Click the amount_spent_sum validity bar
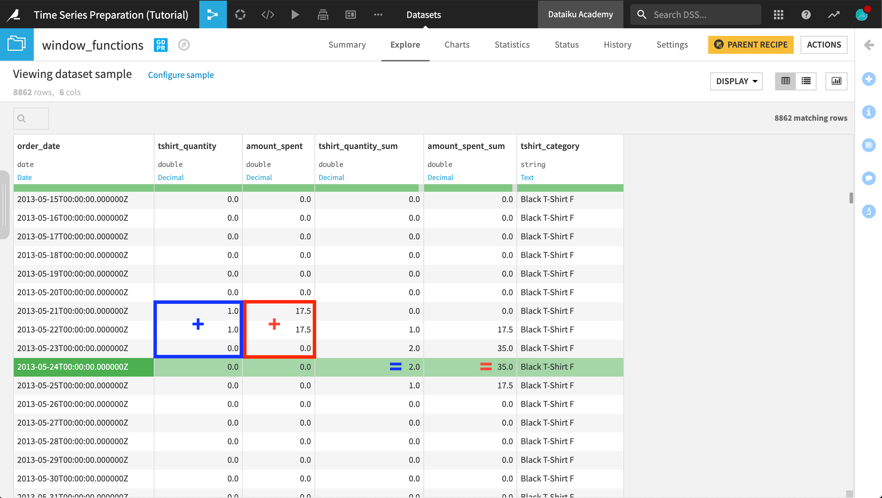The width and height of the screenshot is (882, 498). click(x=470, y=188)
